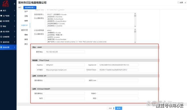Click the K3WISE 授权Code field
This screenshot has width=187, height=110.
(118, 80)
